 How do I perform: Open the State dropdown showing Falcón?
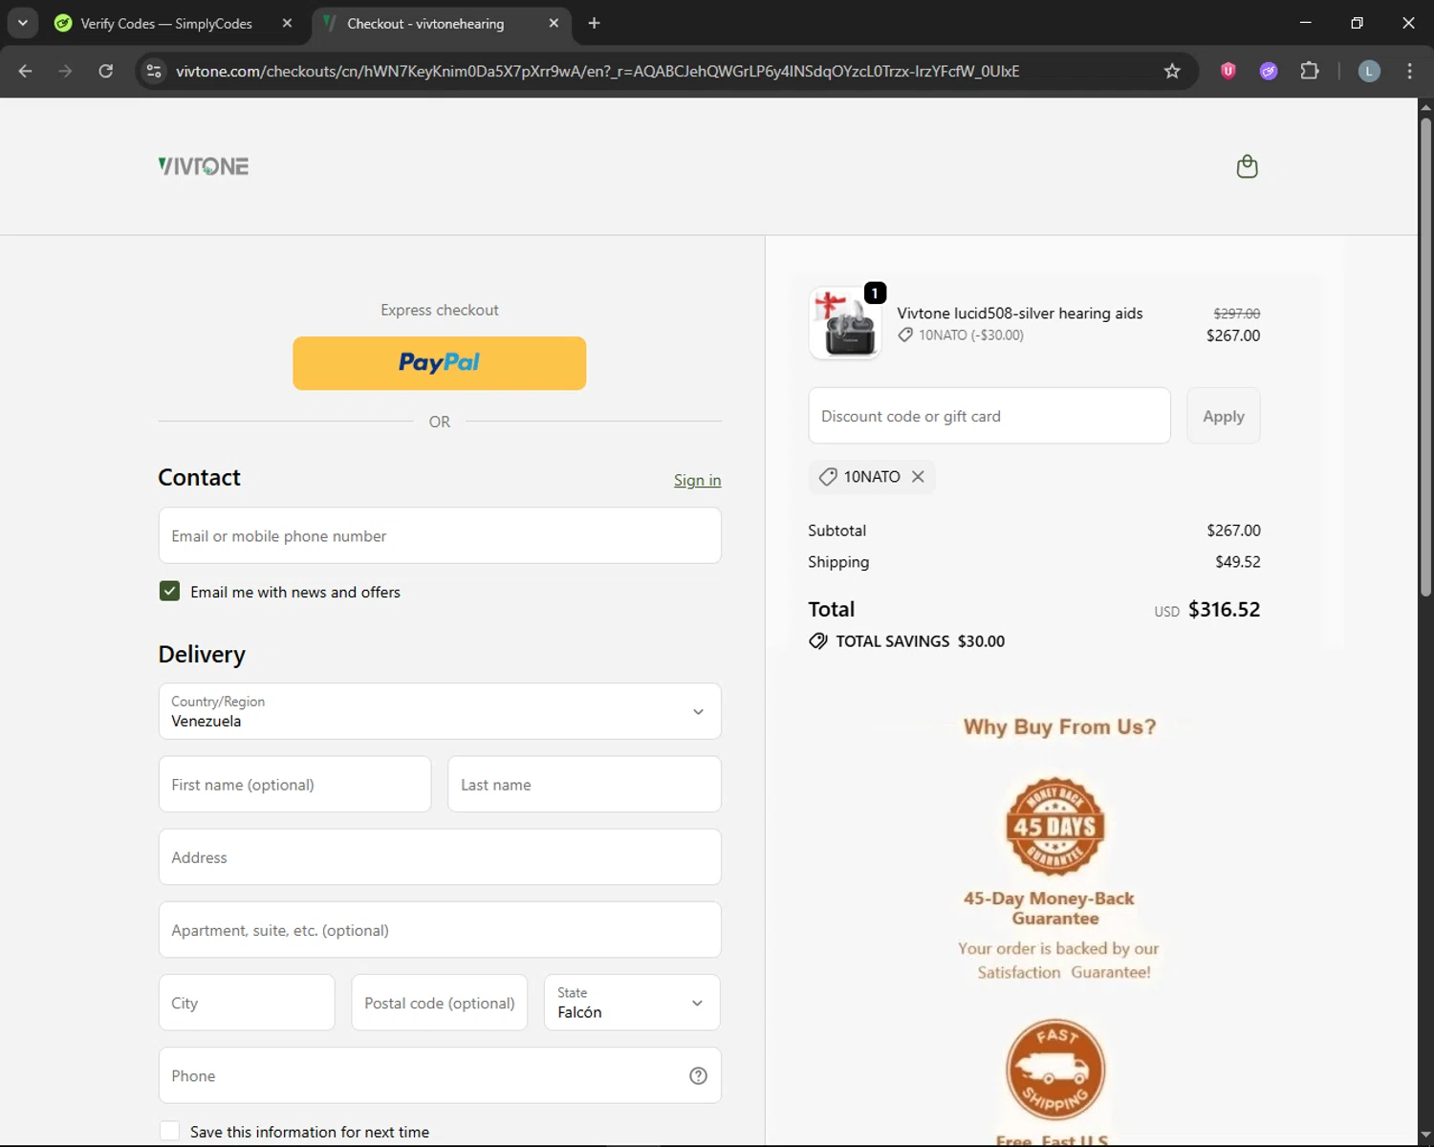tap(632, 1003)
